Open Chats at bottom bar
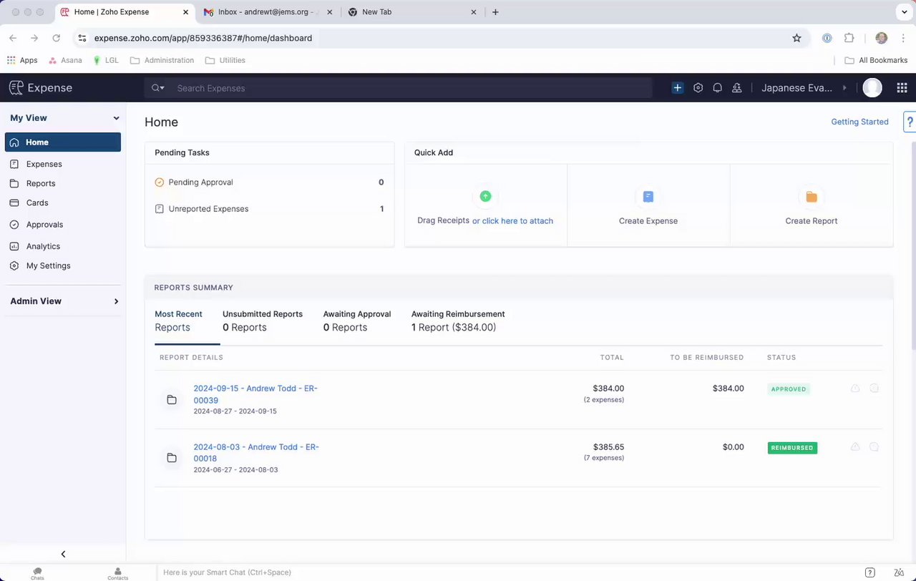 coord(37,573)
